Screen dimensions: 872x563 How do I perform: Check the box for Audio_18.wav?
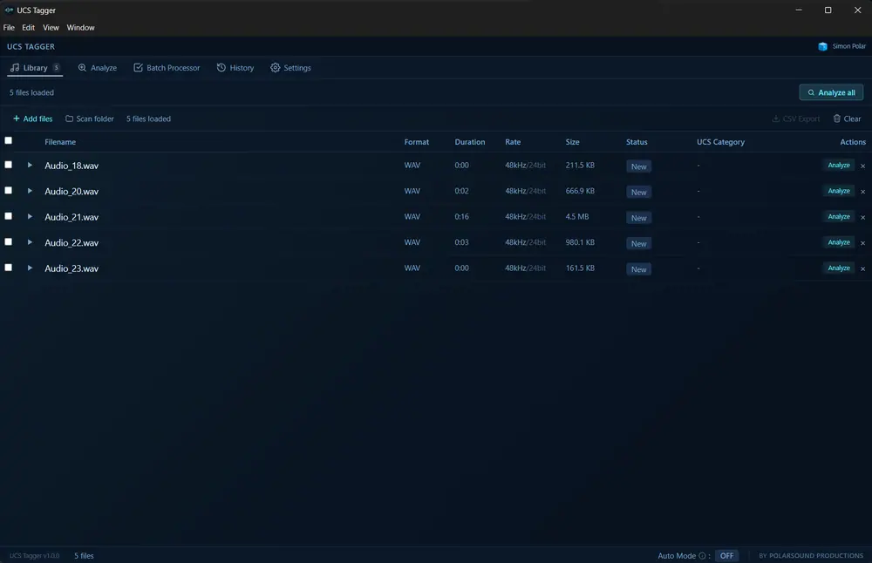[9, 165]
